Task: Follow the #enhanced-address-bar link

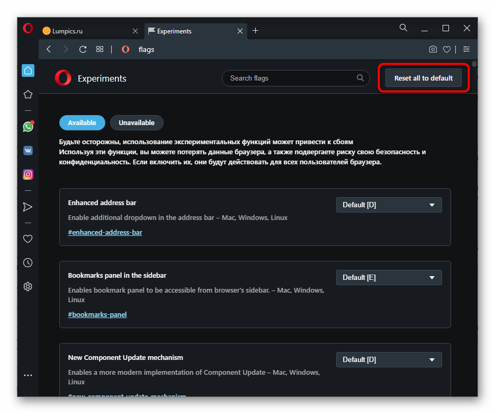Action: (105, 232)
